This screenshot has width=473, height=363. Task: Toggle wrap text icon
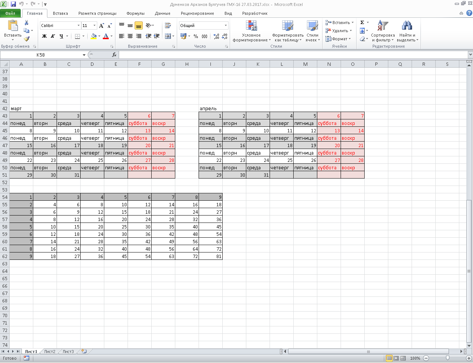click(x=168, y=26)
